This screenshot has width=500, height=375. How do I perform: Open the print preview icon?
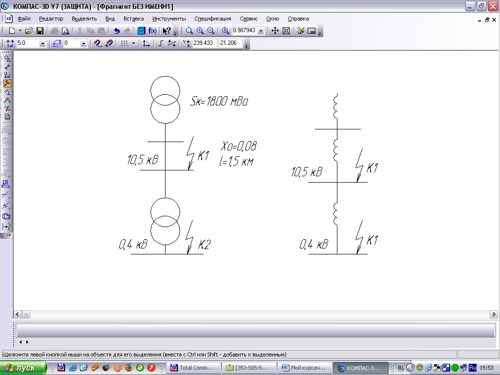(x=65, y=31)
